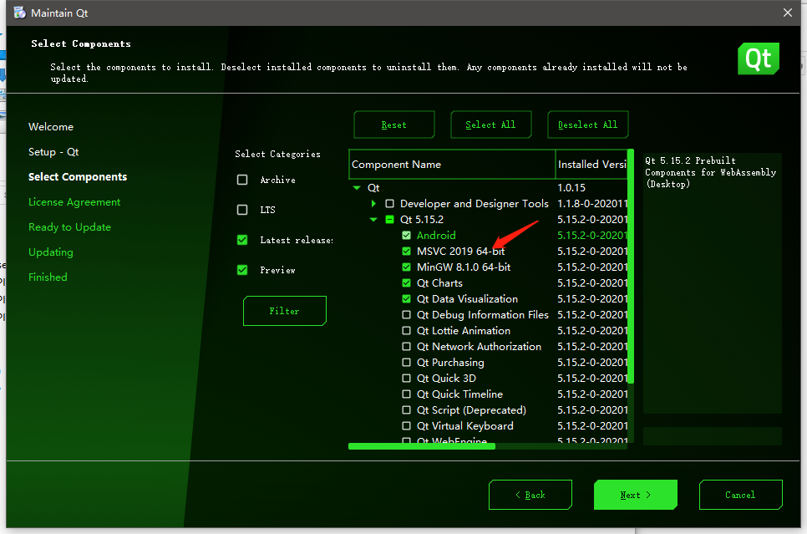This screenshot has width=807, height=534.
Task: Uncheck the Latest releases category
Action: click(242, 240)
